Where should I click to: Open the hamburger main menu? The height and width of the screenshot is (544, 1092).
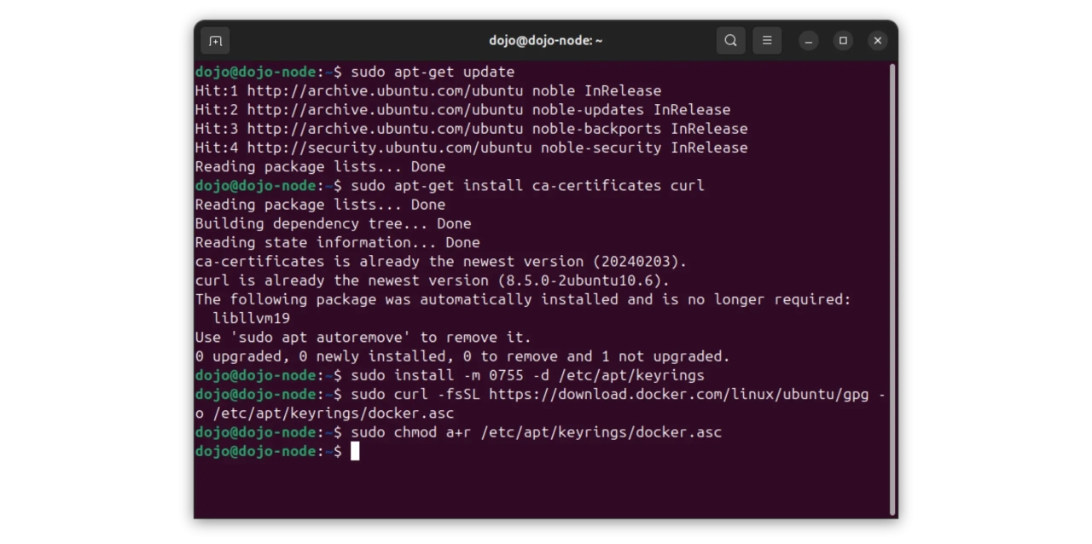tap(767, 41)
